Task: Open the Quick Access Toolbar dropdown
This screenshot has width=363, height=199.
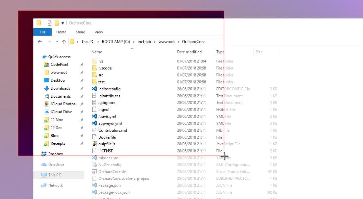Action: (x=62, y=23)
